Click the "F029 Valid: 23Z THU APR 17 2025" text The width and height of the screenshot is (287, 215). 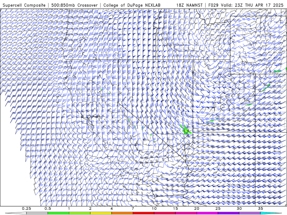(246, 5)
